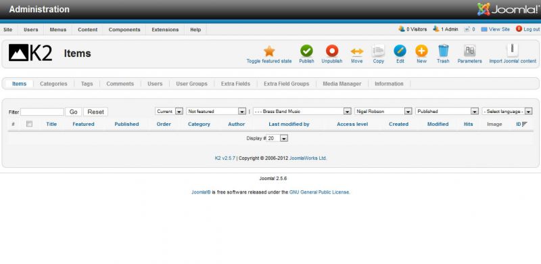Switch to the Extra Field Groups tab
541x264 pixels.
click(x=286, y=84)
